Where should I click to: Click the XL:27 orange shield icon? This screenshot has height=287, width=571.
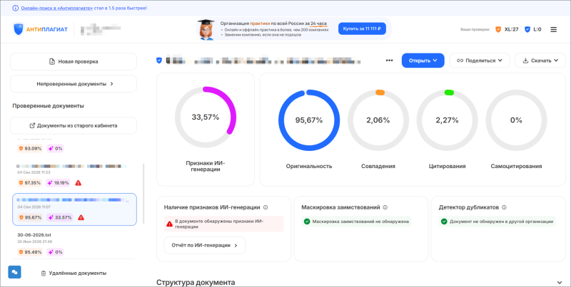click(498, 29)
